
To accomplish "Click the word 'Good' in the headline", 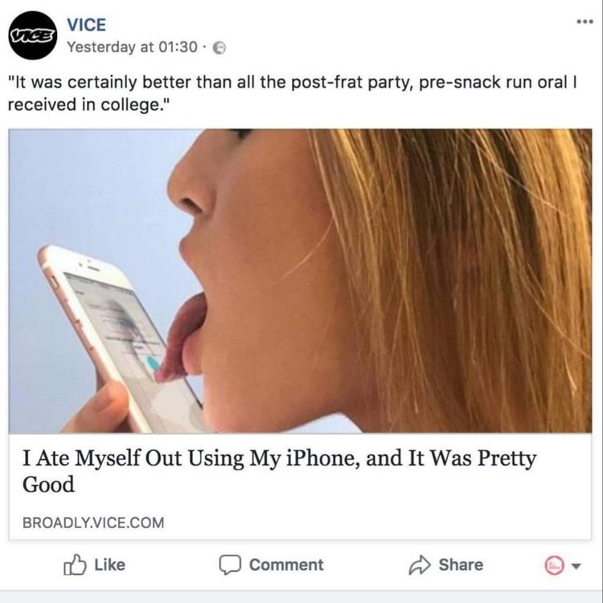I will tap(49, 485).
